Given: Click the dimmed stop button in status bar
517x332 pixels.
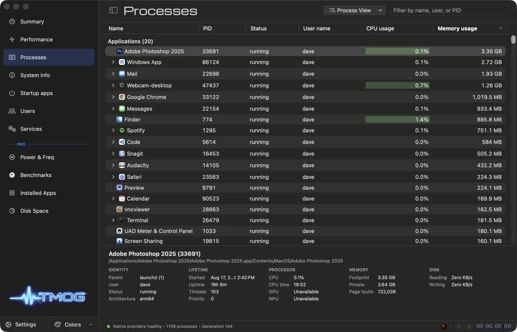Looking at the screenshot, I should pos(459,326).
